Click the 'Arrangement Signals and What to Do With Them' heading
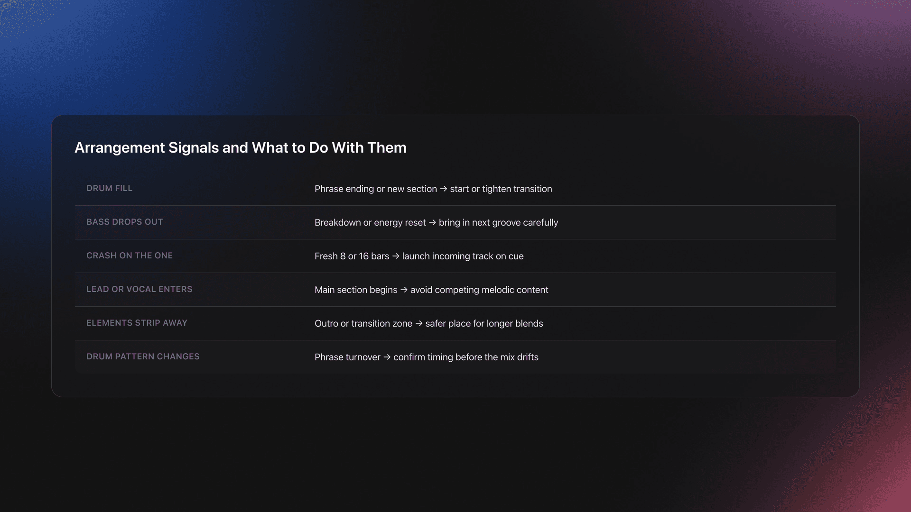This screenshot has width=911, height=512. [x=240, y=148]
